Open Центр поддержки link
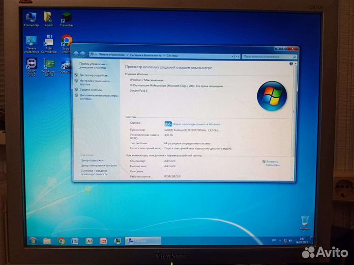The width and height of the screenshot is (354, 265). tap(92, 160)
